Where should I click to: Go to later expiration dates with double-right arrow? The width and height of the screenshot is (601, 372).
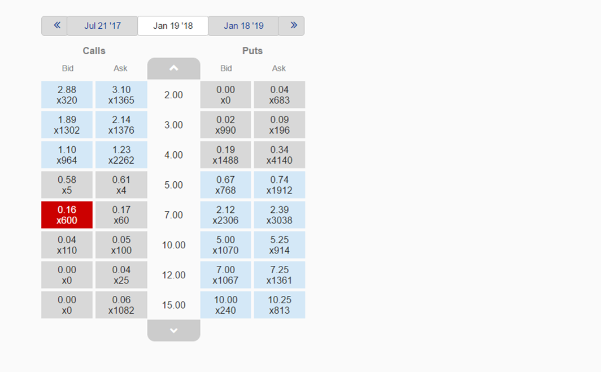291,25
